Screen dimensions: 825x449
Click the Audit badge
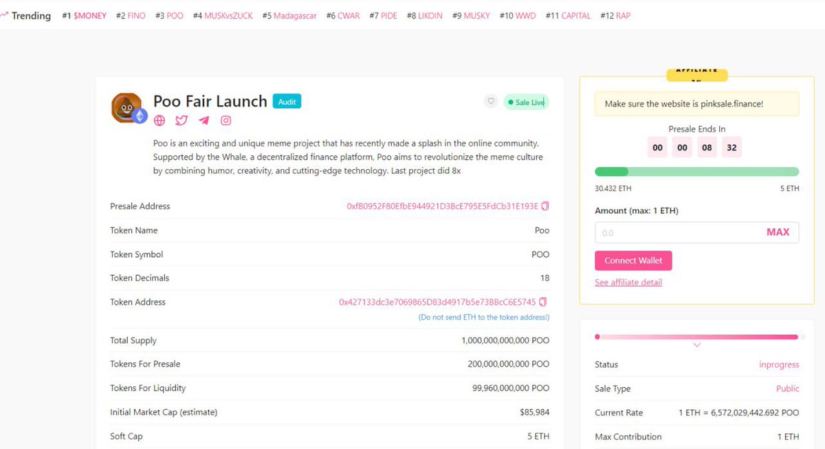(x=287, y=102)
